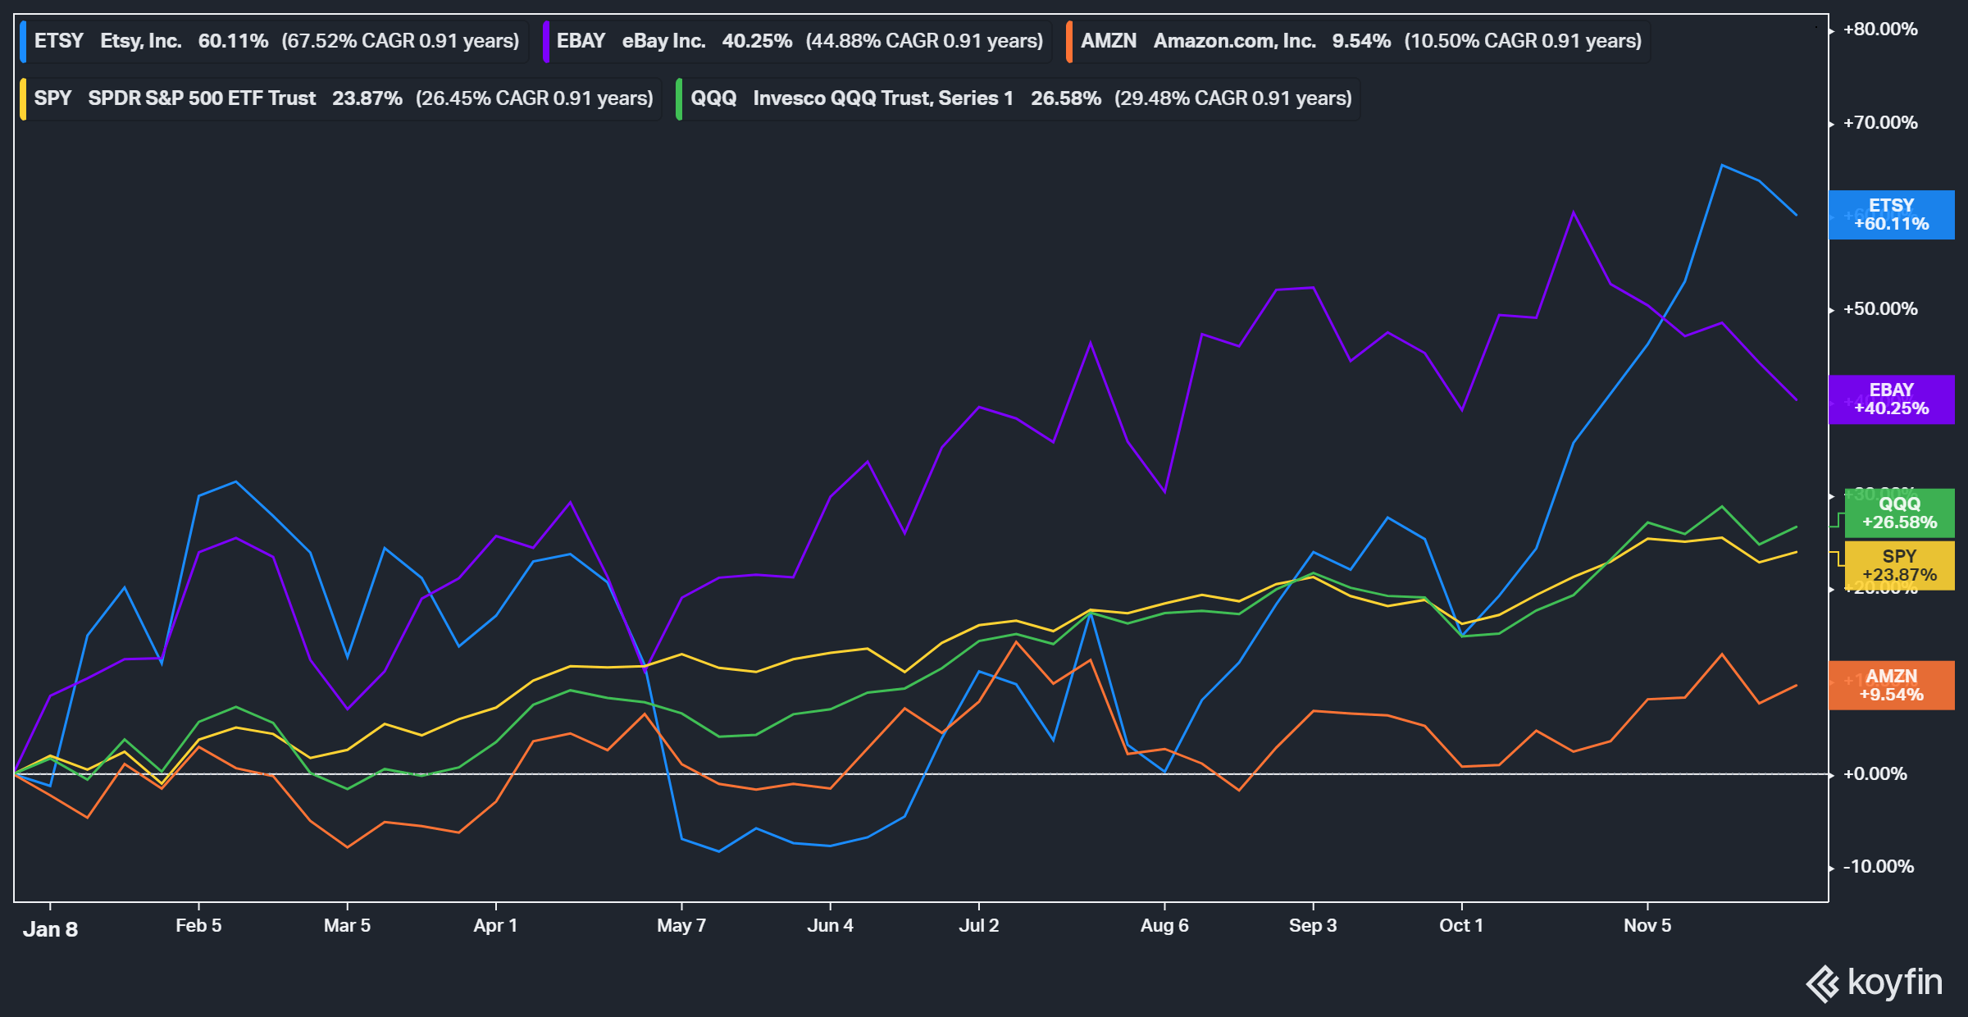This screenshot has width=1968, height=1017.
Task: Select the yellow SPY color indicator in legend
Action: pyautogui.click(x=25, y=98)
